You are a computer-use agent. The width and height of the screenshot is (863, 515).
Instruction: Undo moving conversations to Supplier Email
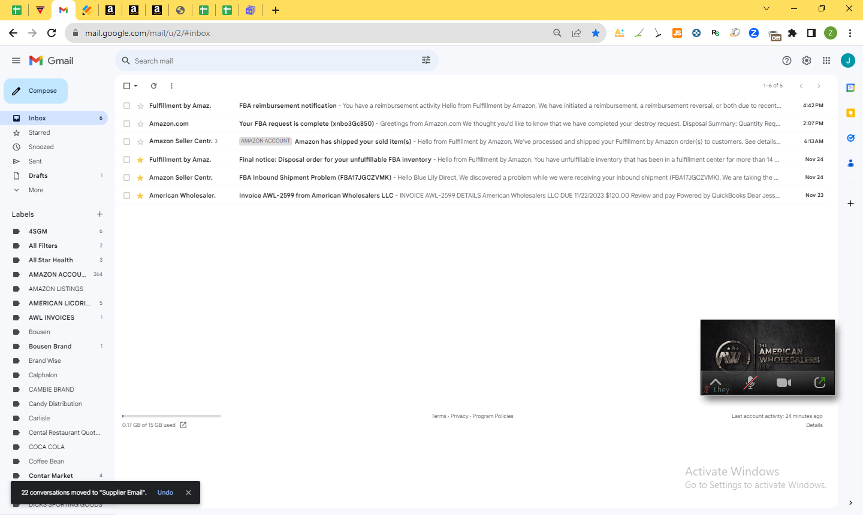(x=165, y=493)
